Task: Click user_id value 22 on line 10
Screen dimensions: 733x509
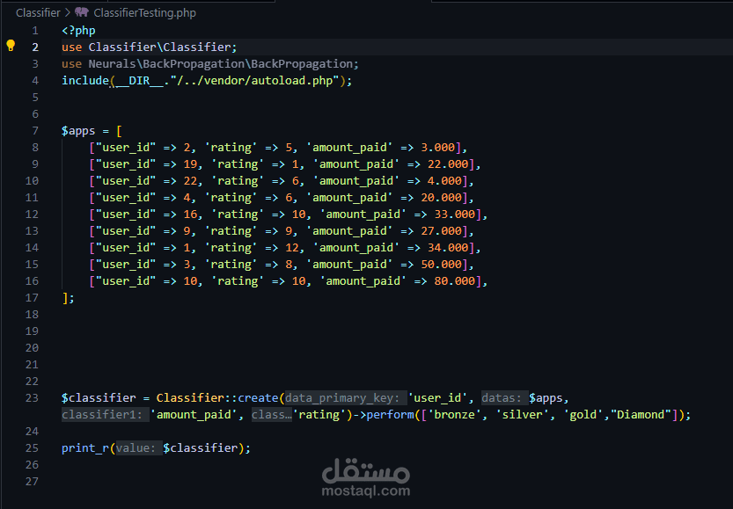Action: tap(190, 181)
